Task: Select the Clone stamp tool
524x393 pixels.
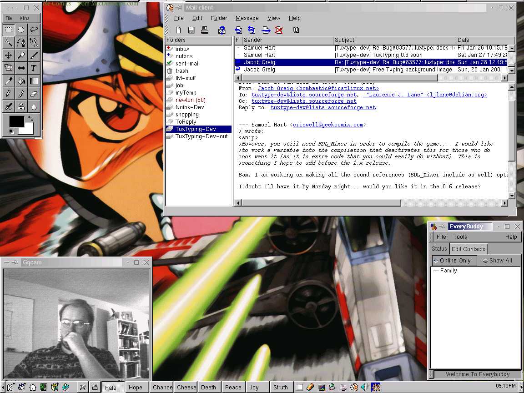Action: tap(21, 106)
